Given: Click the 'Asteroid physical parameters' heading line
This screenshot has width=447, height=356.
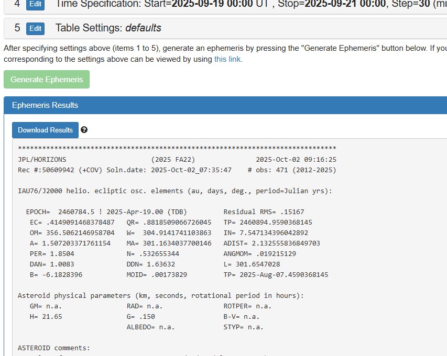Looking at the screenshot, I should click(160, 296).
